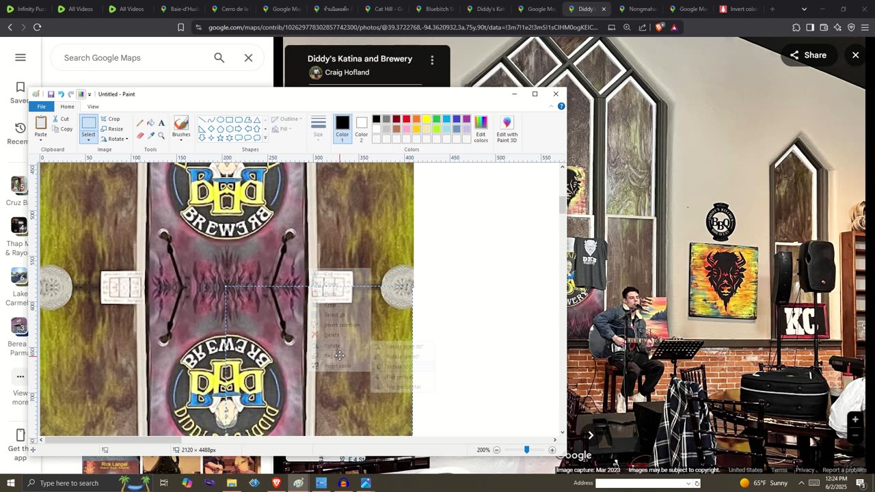Screen dimensions: 875x492
Task: Click the Crop tool in Paint
Action: (110, 119)
